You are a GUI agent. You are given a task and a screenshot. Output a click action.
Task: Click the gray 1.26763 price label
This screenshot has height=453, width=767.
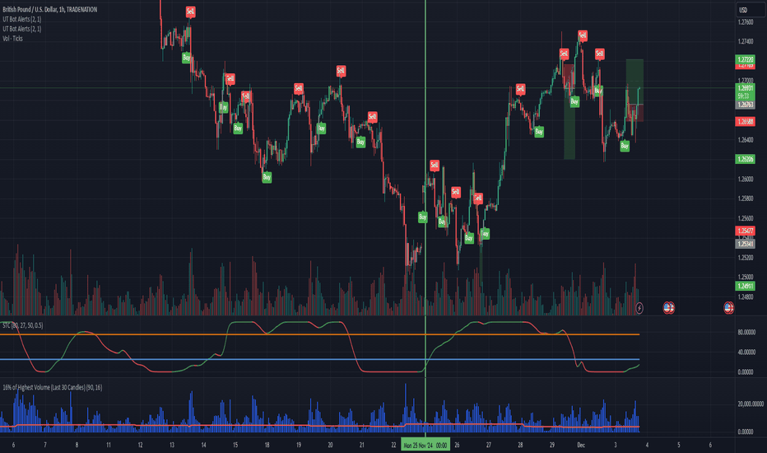tap(746, 105)
